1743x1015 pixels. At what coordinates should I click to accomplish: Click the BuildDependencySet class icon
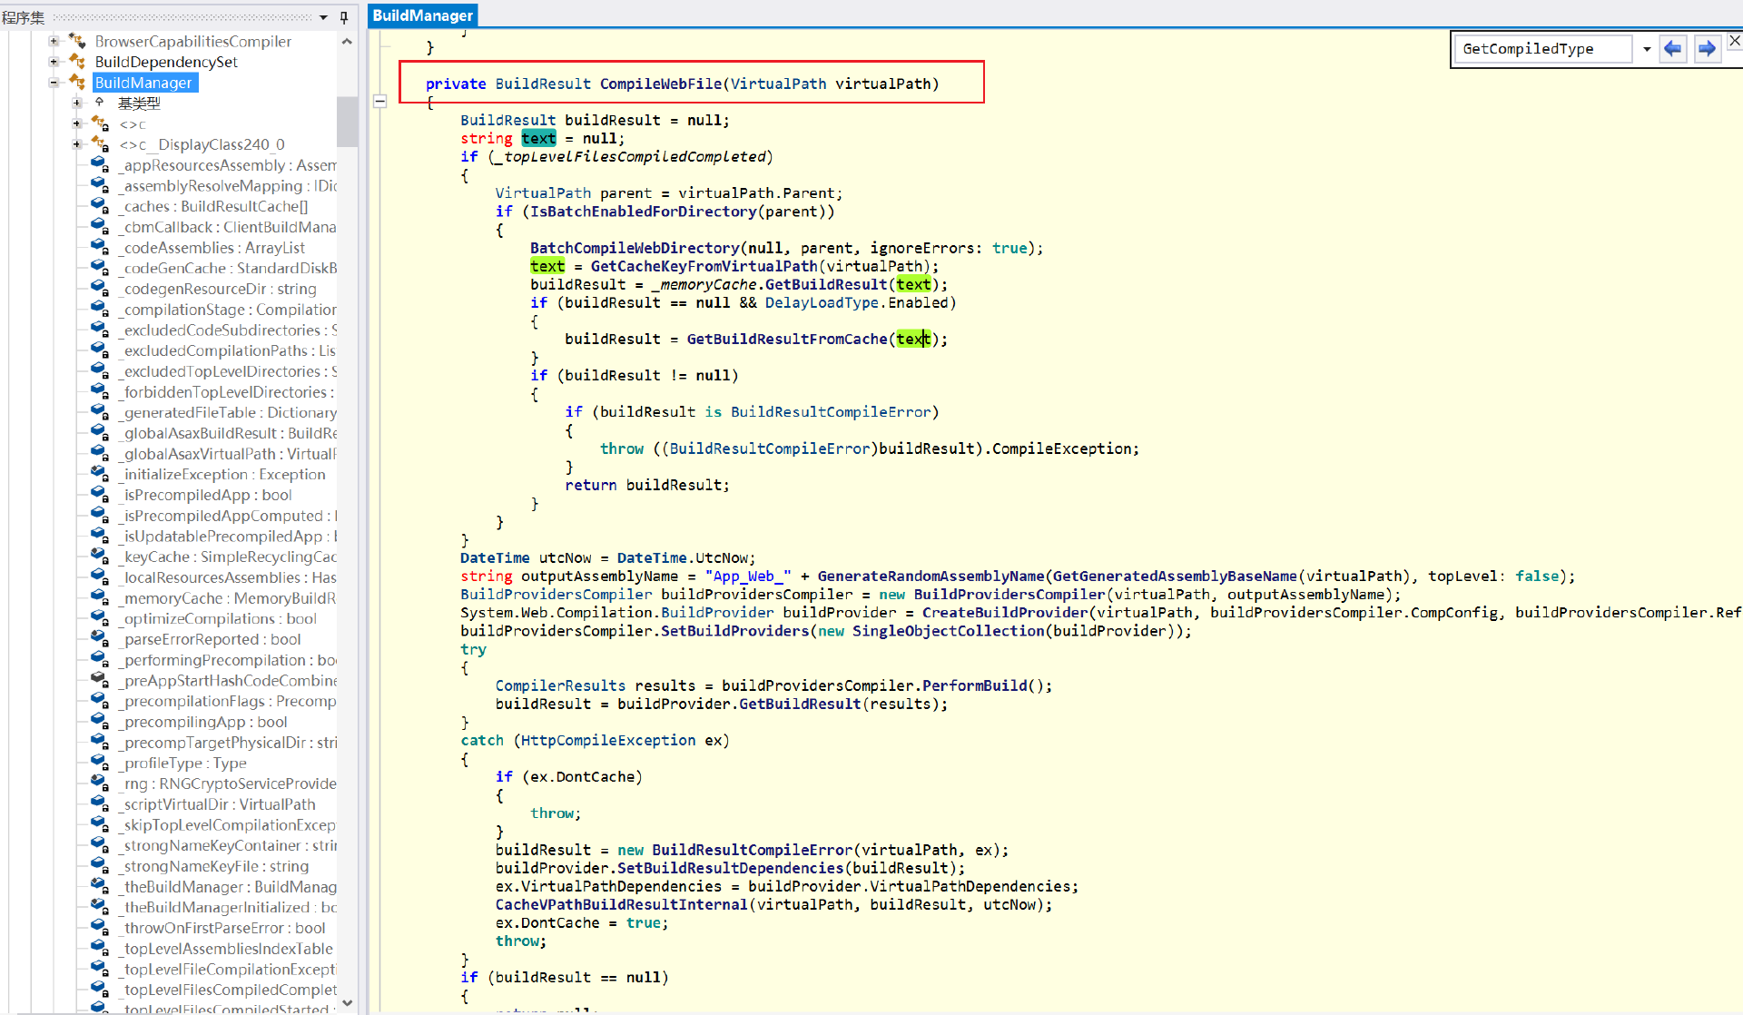pyautogui.click(x=78, y=62)
